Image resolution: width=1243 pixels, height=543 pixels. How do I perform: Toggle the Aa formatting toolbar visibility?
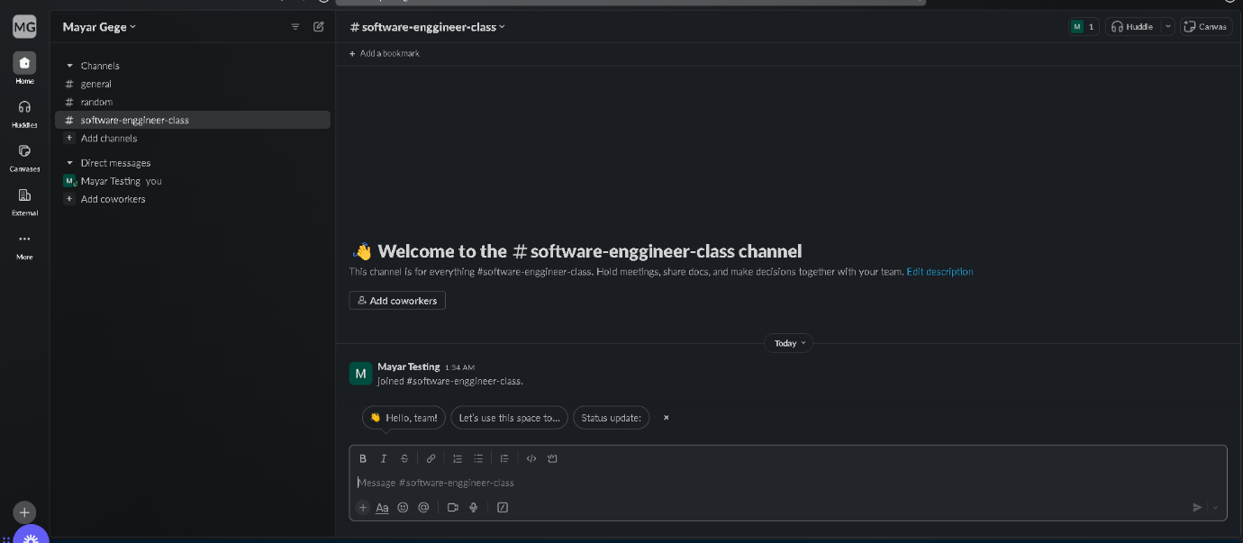point(382,507)
